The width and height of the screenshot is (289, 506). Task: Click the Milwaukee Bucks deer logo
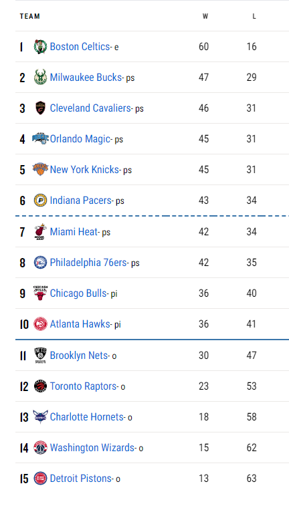coord(40,78)
